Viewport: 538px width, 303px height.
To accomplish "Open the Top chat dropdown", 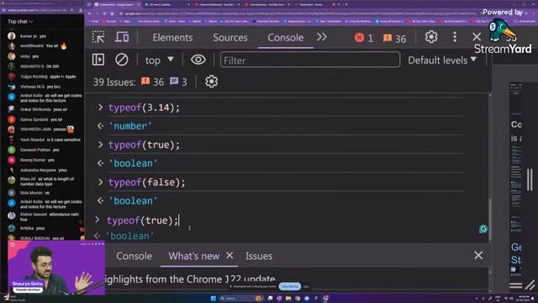I will pos(20,21).
